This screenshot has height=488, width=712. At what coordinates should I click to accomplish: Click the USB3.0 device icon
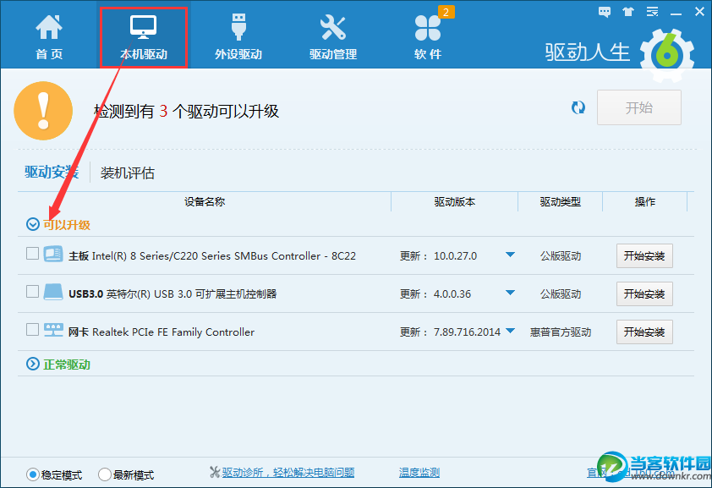(x=53, y=292)
